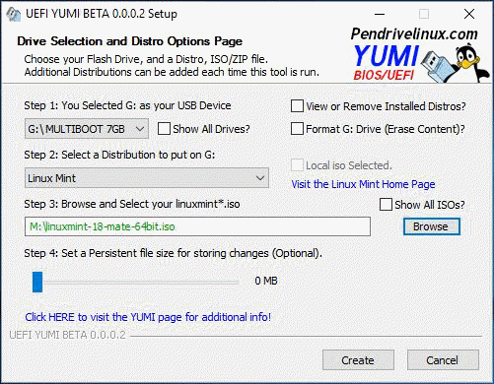Open the YUMI page additional info link
494x384 pixels.
pyautogui.click(x=148, y=317)
